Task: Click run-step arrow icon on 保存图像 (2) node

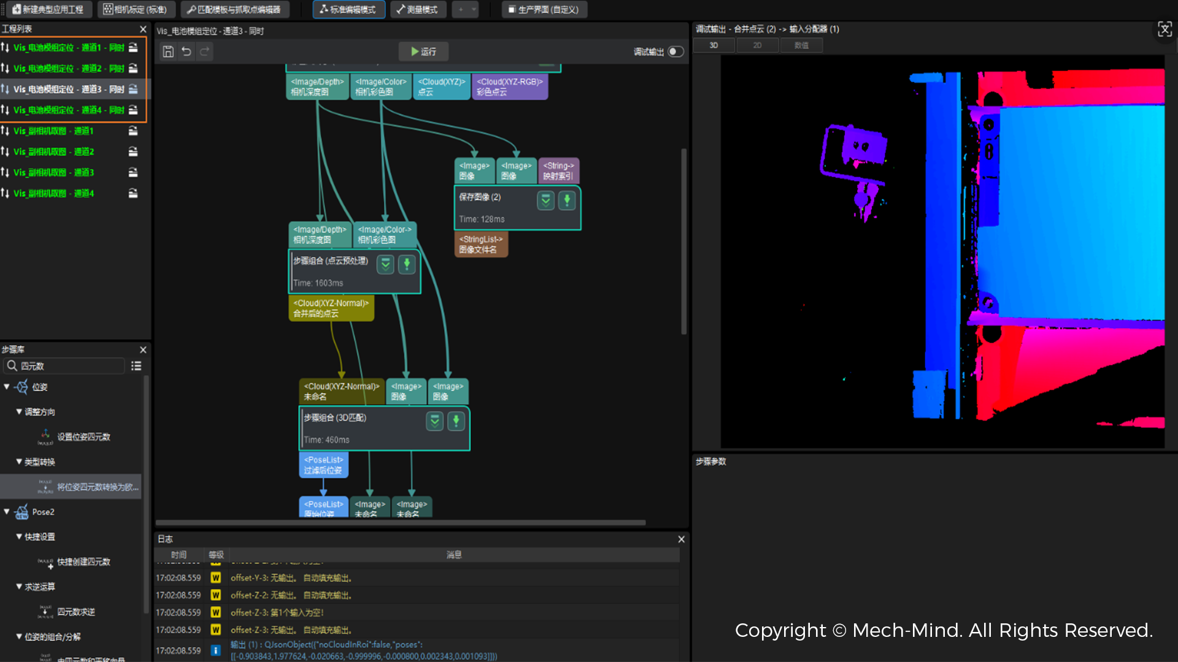Action: coord(567,200)
